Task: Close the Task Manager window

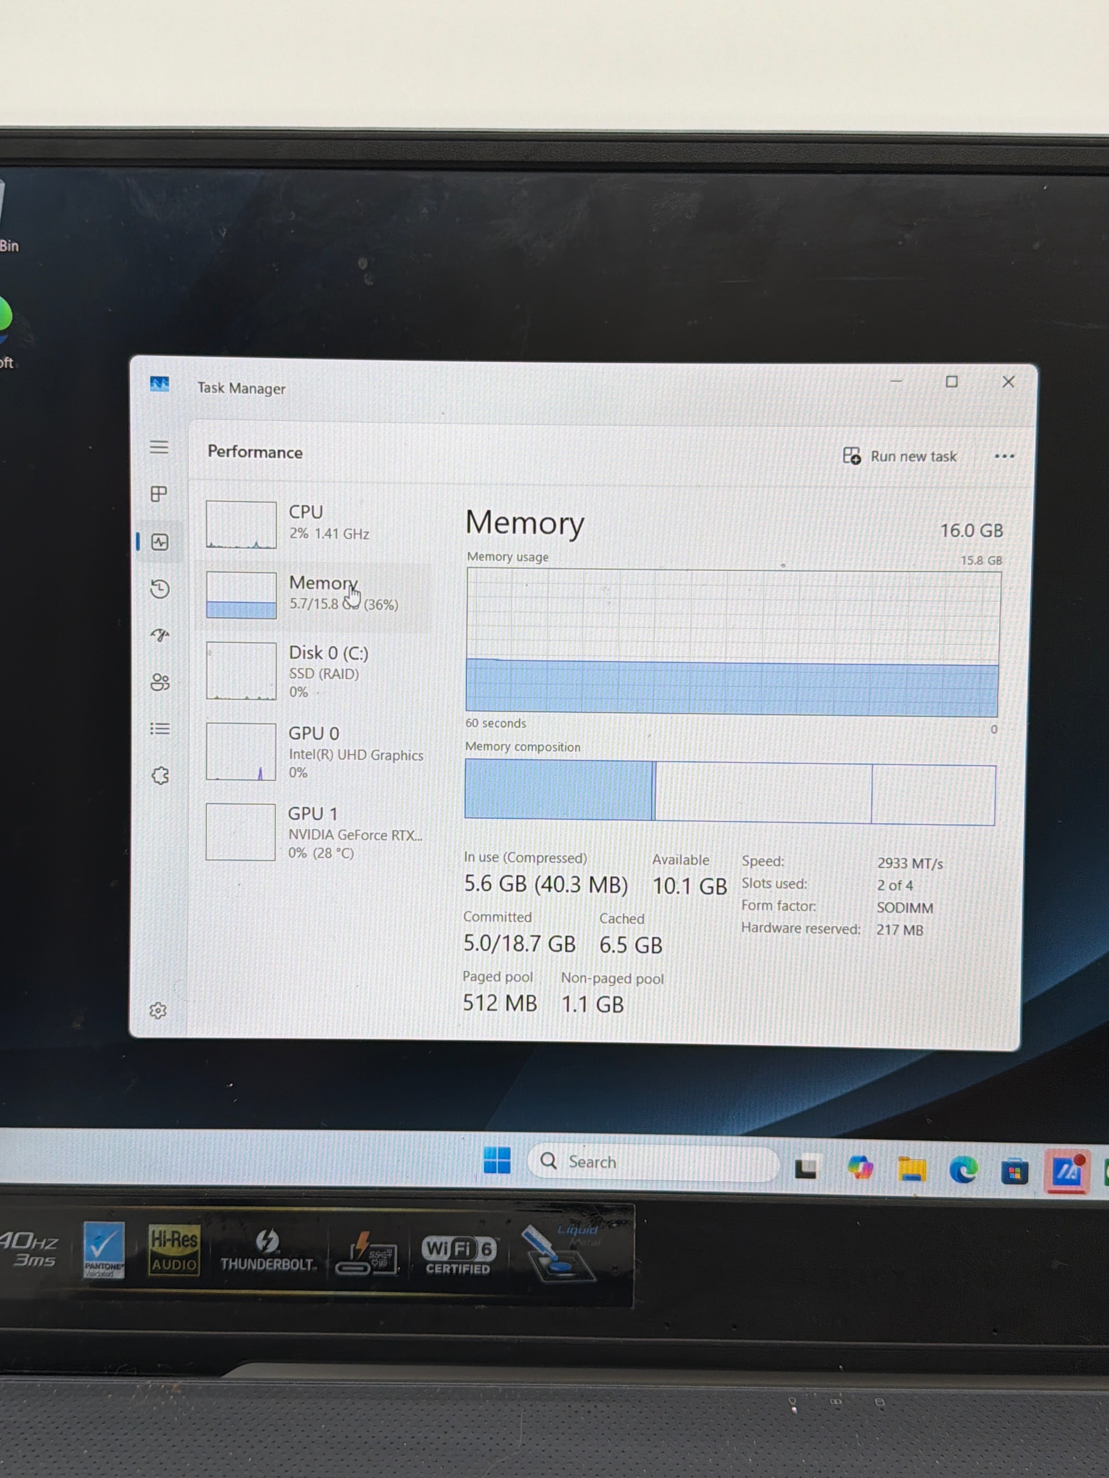Action: [1008, 382]
